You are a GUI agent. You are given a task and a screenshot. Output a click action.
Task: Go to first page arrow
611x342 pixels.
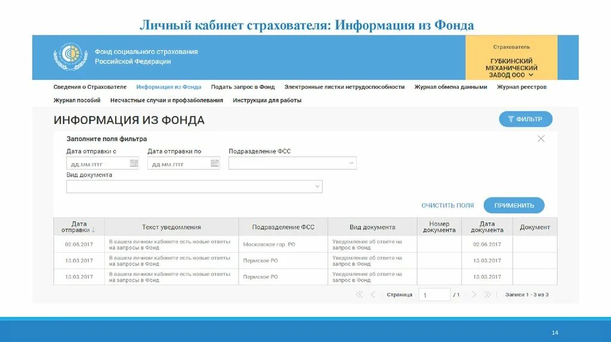point(359,294)
